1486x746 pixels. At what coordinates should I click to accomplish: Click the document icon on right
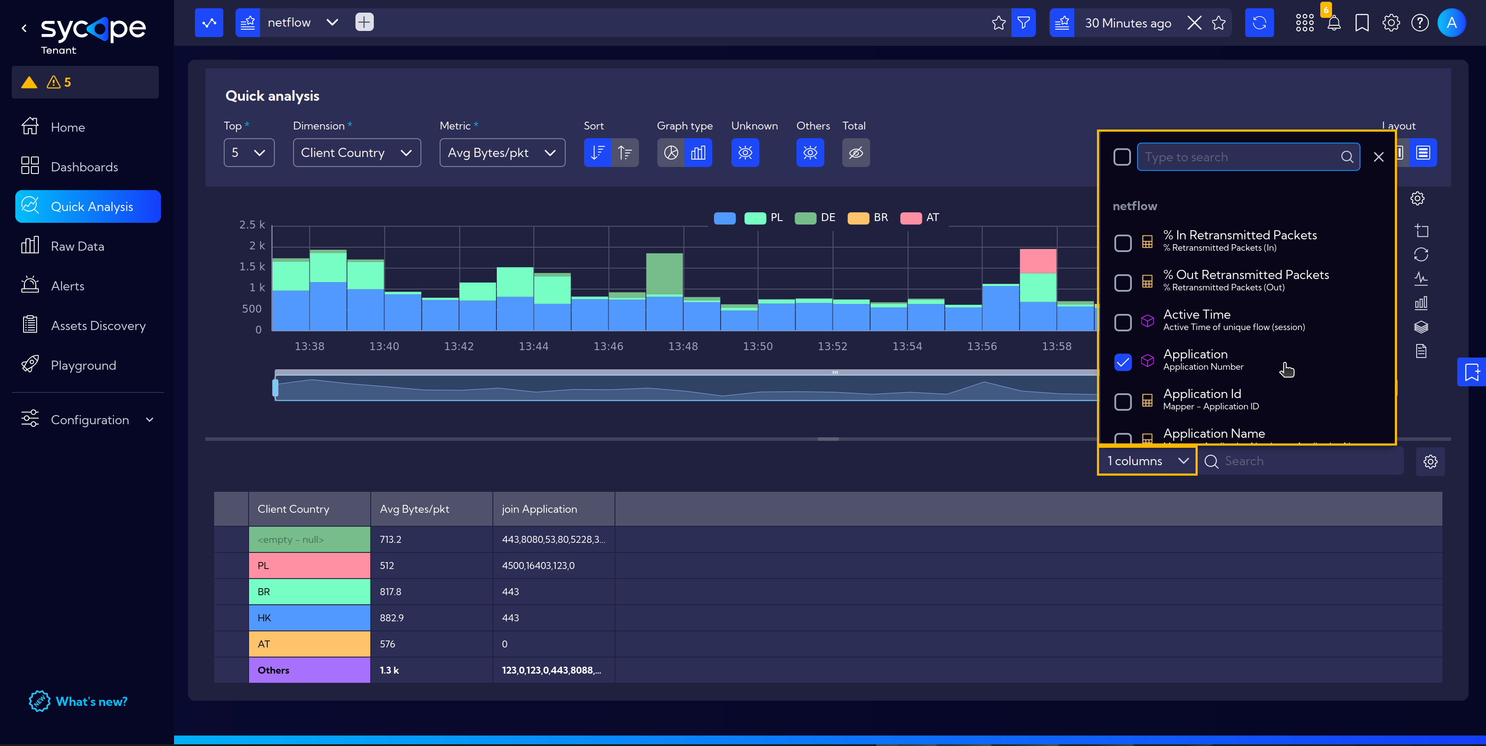1421,351
